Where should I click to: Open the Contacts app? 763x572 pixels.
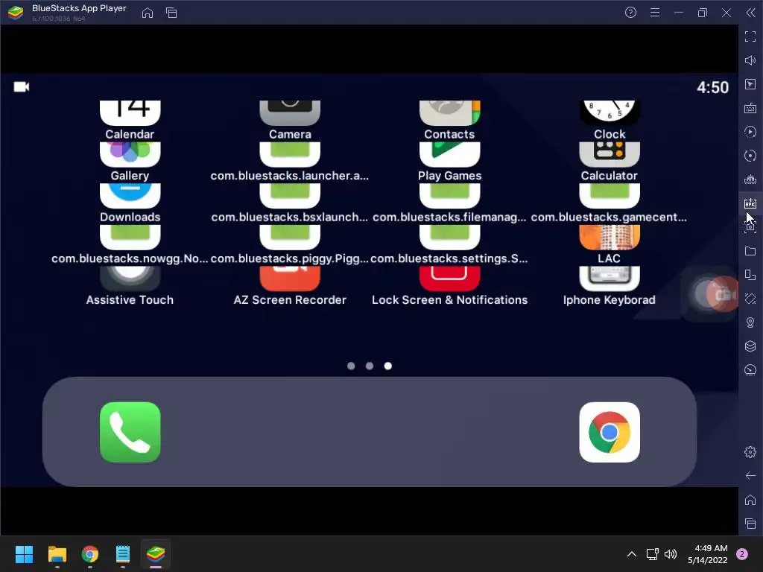pos(449,113)
